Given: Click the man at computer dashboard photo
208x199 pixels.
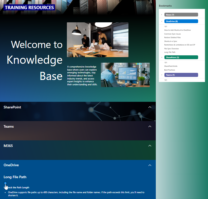Looking at the screenshot, I should pos(125,75).
